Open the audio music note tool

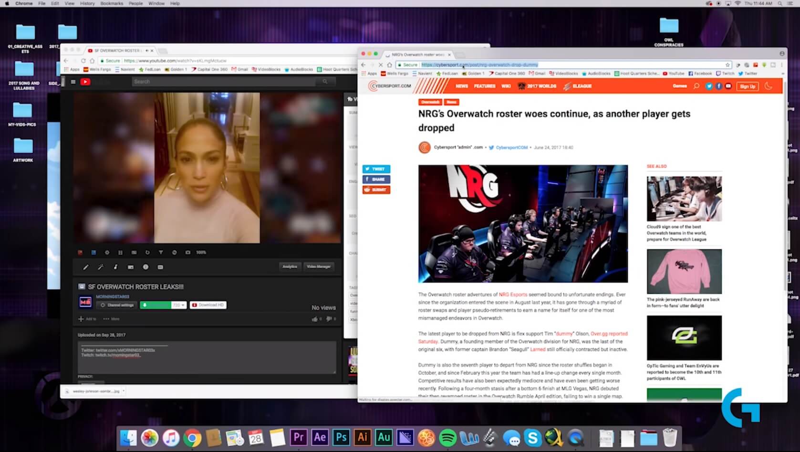click(x=115, y=267)
